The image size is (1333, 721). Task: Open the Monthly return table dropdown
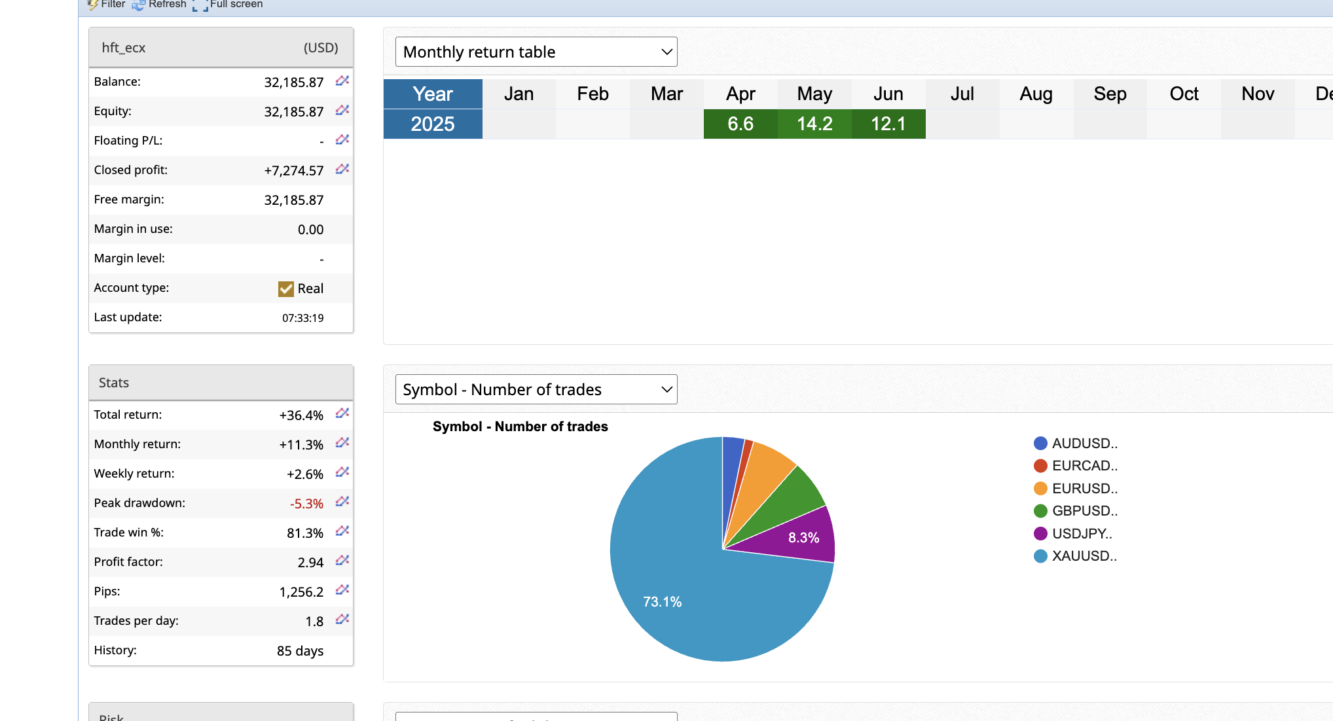536,52
